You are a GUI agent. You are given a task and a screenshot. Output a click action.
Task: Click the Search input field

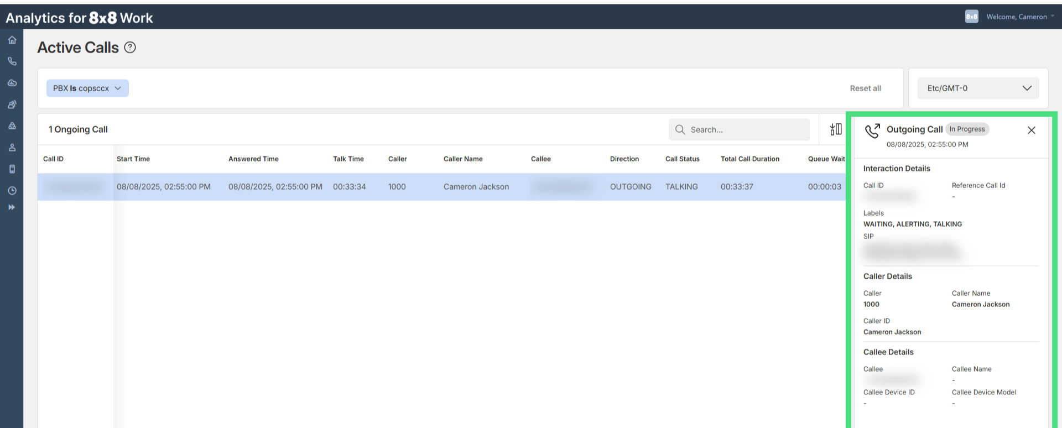point(739,129)
